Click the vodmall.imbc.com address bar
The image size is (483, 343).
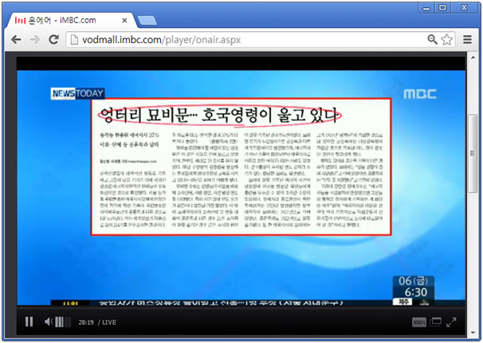239,39
